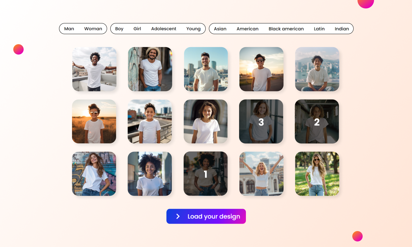Filter by Black american ethnicity
Viewport: 412px width, 247px height.
click(286, 29)
